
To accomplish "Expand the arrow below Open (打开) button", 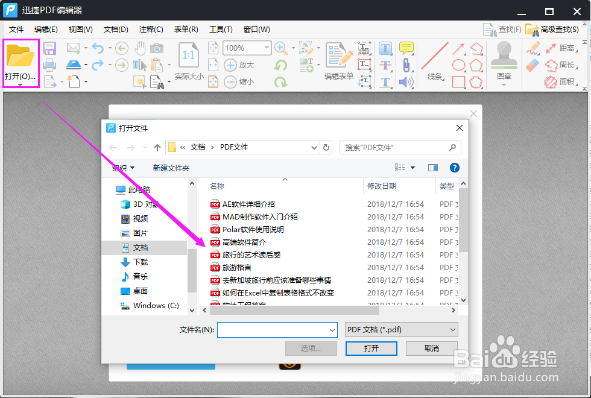I will point(21,85).
